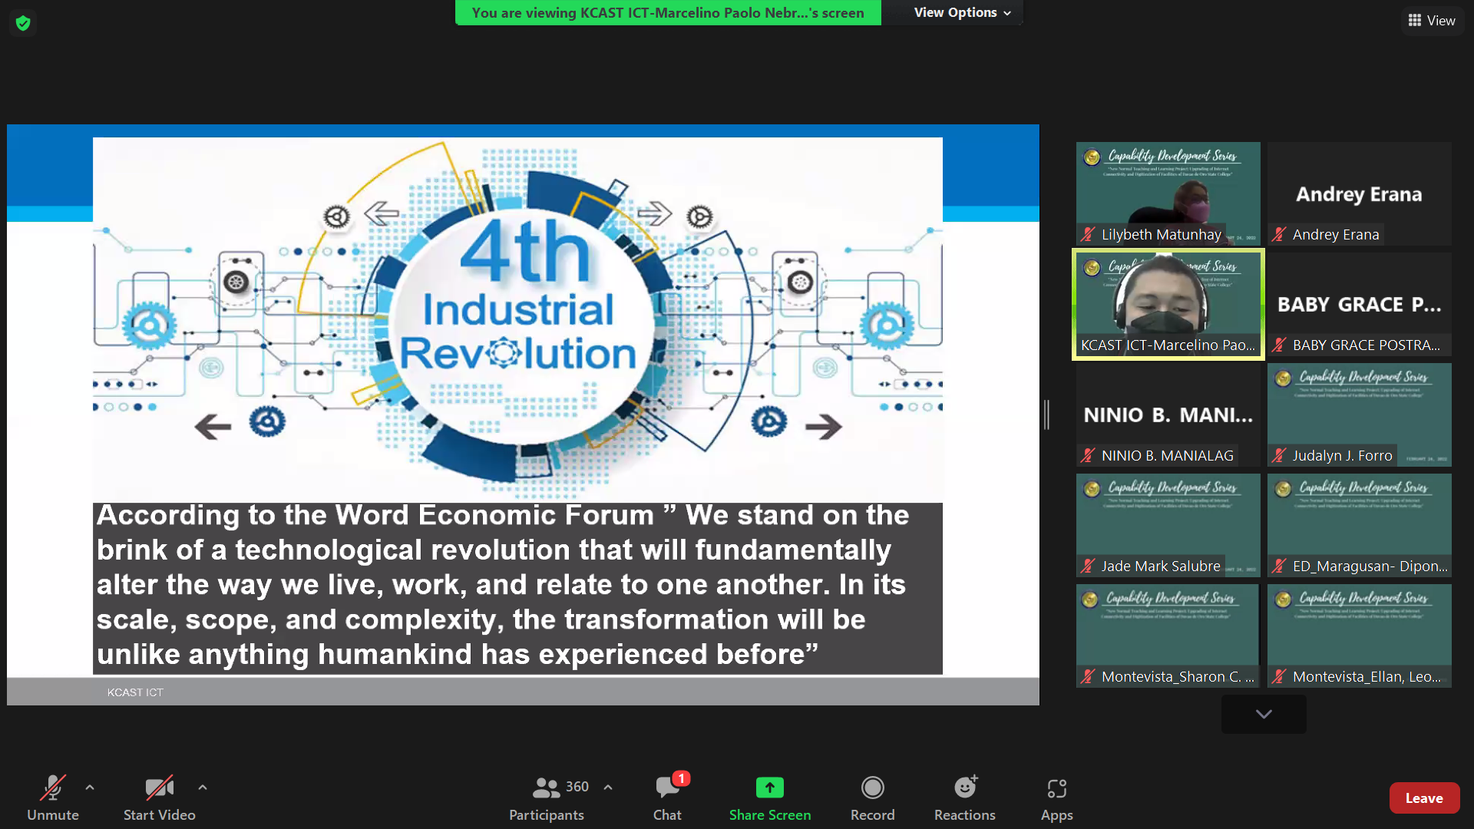Click the divider handle beside shared screen
1474x829 pixels.
click(1046, 414)
